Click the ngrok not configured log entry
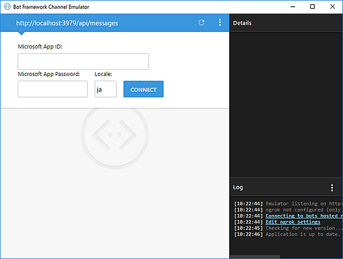 click(304, 209)
